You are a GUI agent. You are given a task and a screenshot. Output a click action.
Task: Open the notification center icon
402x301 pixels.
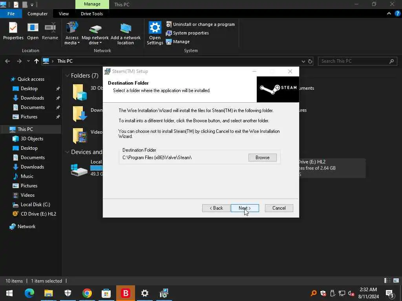[390, 293]
